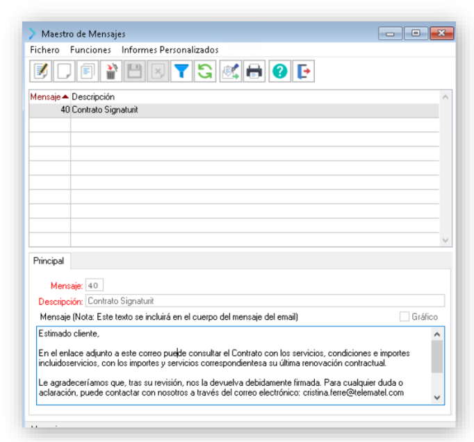Image resolution: width=474 pixels, height=442 pixels.
Task: Open the Informes Personalizados menu
Action: (x=170, y=50)
